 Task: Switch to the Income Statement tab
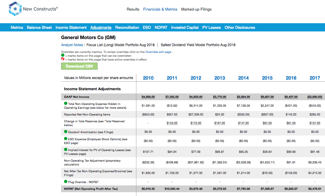tap(71, 28)
